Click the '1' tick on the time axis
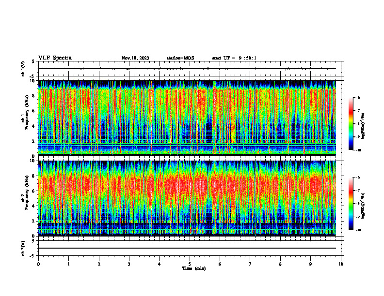The height and width of the screenshot is (296, 384). (68, 264)
